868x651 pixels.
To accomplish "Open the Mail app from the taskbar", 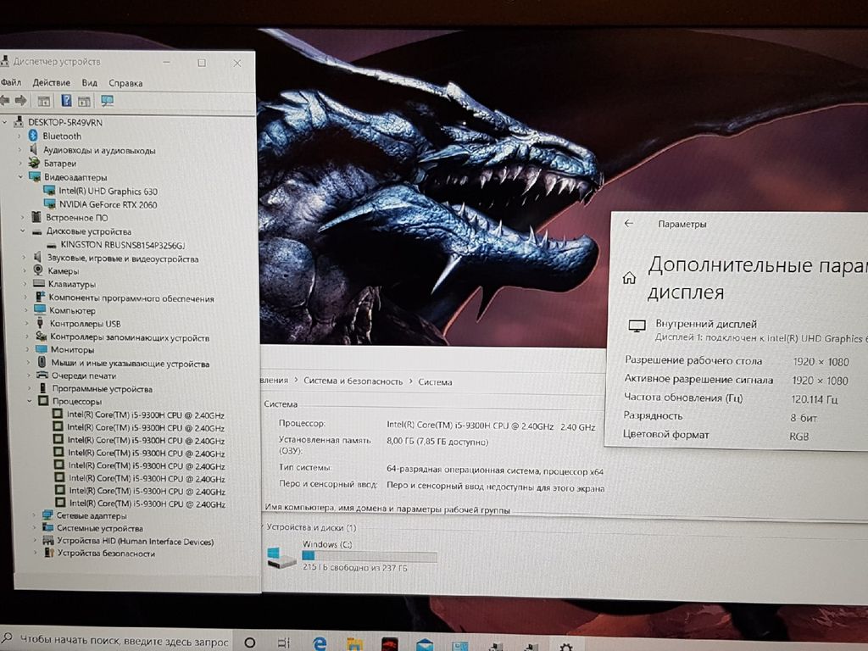I will pos(426,645).
